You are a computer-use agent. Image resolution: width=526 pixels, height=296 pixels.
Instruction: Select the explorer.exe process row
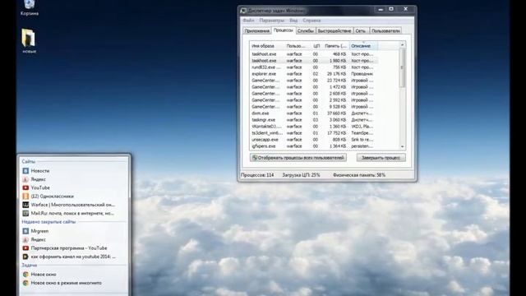coord(314,74)
